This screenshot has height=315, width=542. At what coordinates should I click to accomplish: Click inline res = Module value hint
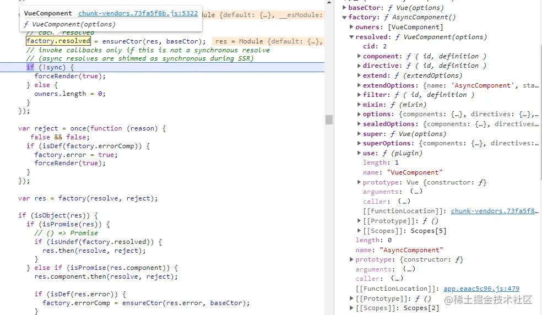(x=269, y=41)
